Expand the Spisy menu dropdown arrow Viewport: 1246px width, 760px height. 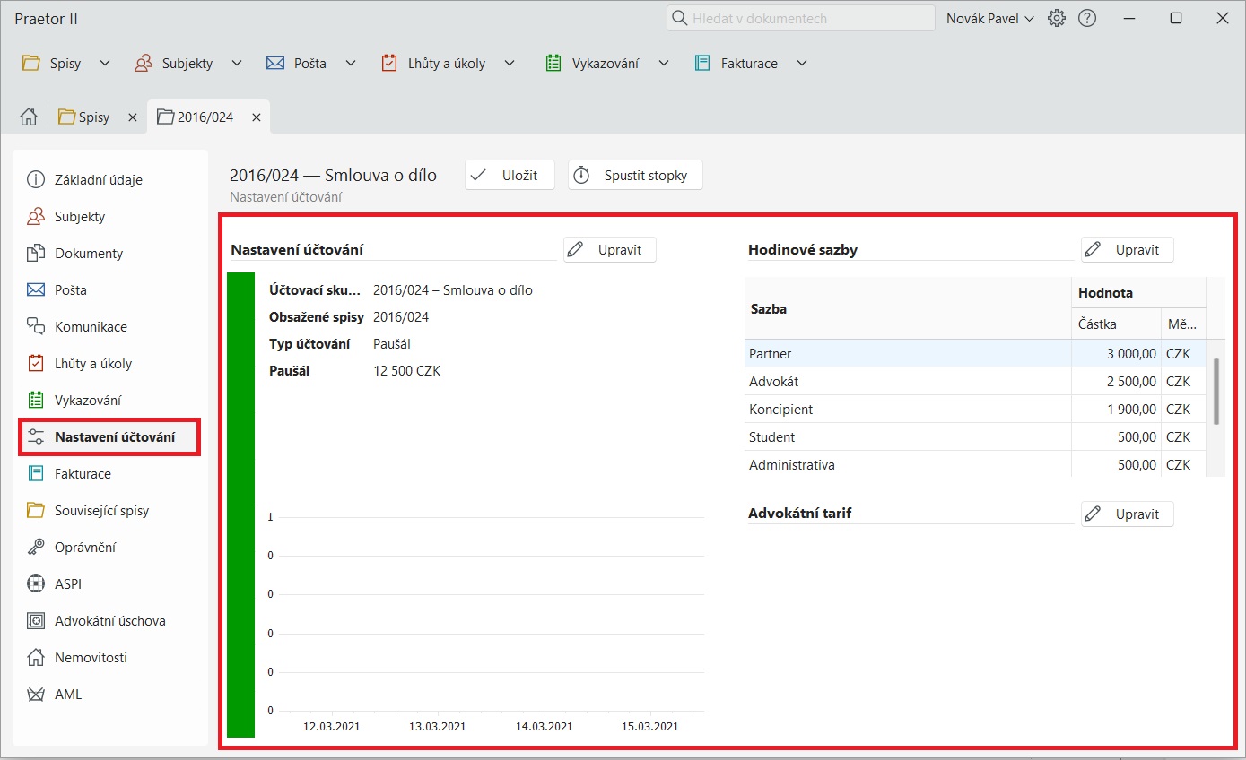click(105, 64)
